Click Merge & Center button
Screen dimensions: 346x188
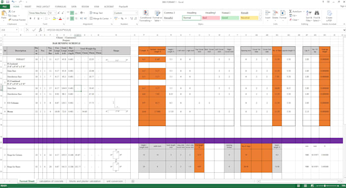coord(99,18)
